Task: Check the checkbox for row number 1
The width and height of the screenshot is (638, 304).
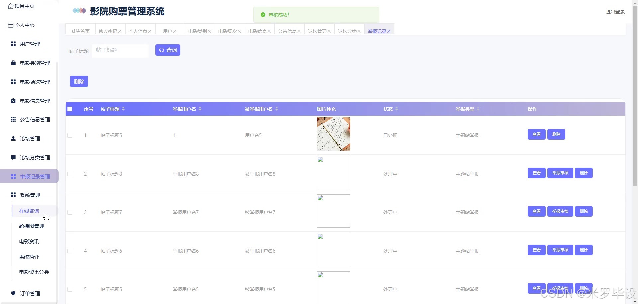Action: (x=70, y=135)
